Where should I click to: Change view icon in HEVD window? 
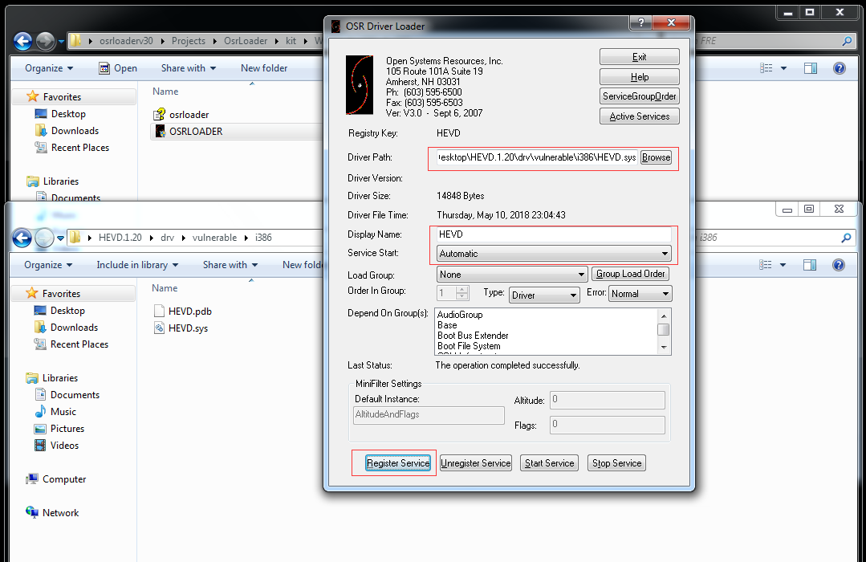pos(766,265)
